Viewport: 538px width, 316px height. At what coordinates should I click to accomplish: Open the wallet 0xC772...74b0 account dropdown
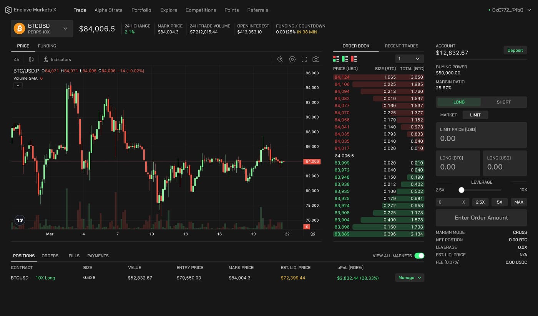tap(510, 10)
